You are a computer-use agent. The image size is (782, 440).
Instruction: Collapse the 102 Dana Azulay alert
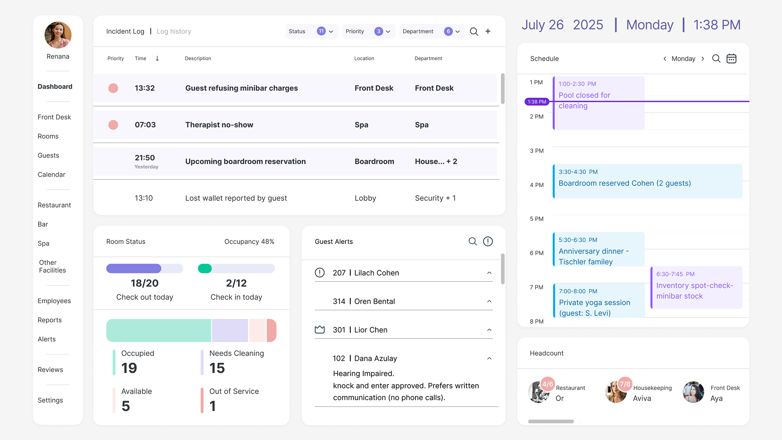click(x=489, y=359)
